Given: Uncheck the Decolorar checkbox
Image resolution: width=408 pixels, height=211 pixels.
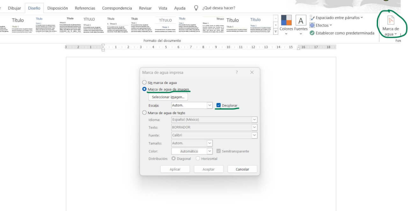Looking at the screenshot, I should pyautogui.click(x=219, y=105).
